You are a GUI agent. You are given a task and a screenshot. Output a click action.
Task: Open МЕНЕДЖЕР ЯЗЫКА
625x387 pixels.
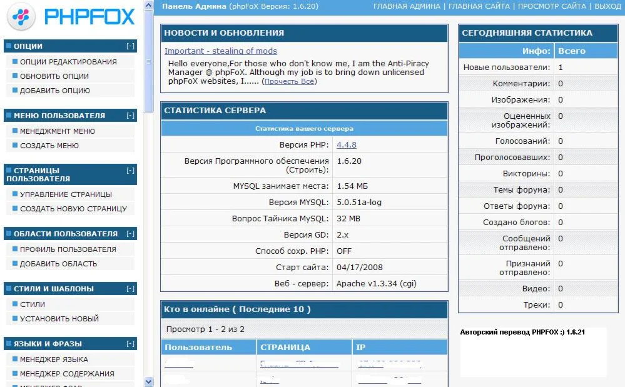54,359
